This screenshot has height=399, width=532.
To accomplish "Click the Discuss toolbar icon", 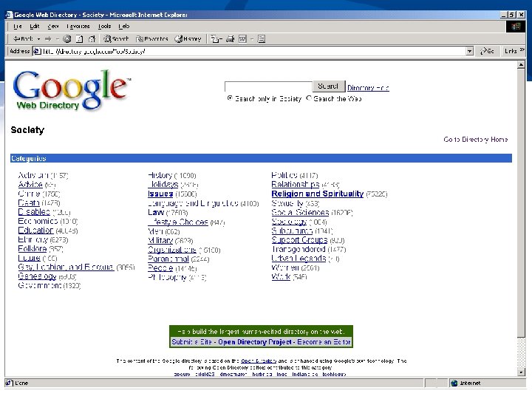I will tap(262, 39).
